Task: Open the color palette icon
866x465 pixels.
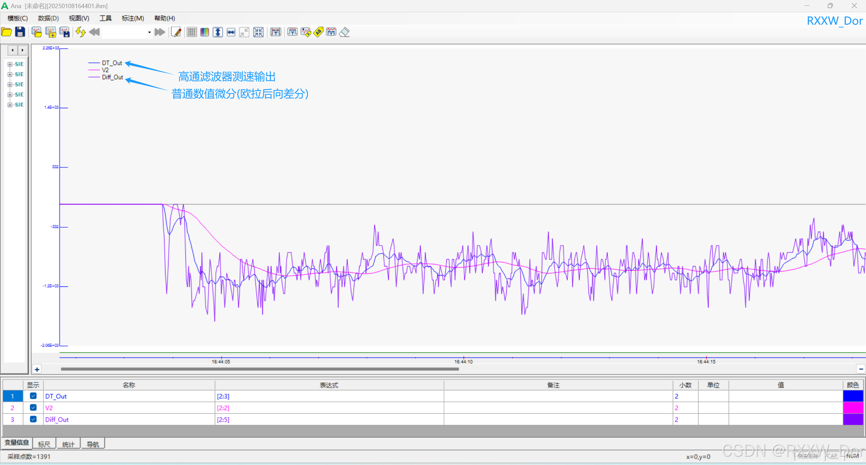Action: pos(205,32)
